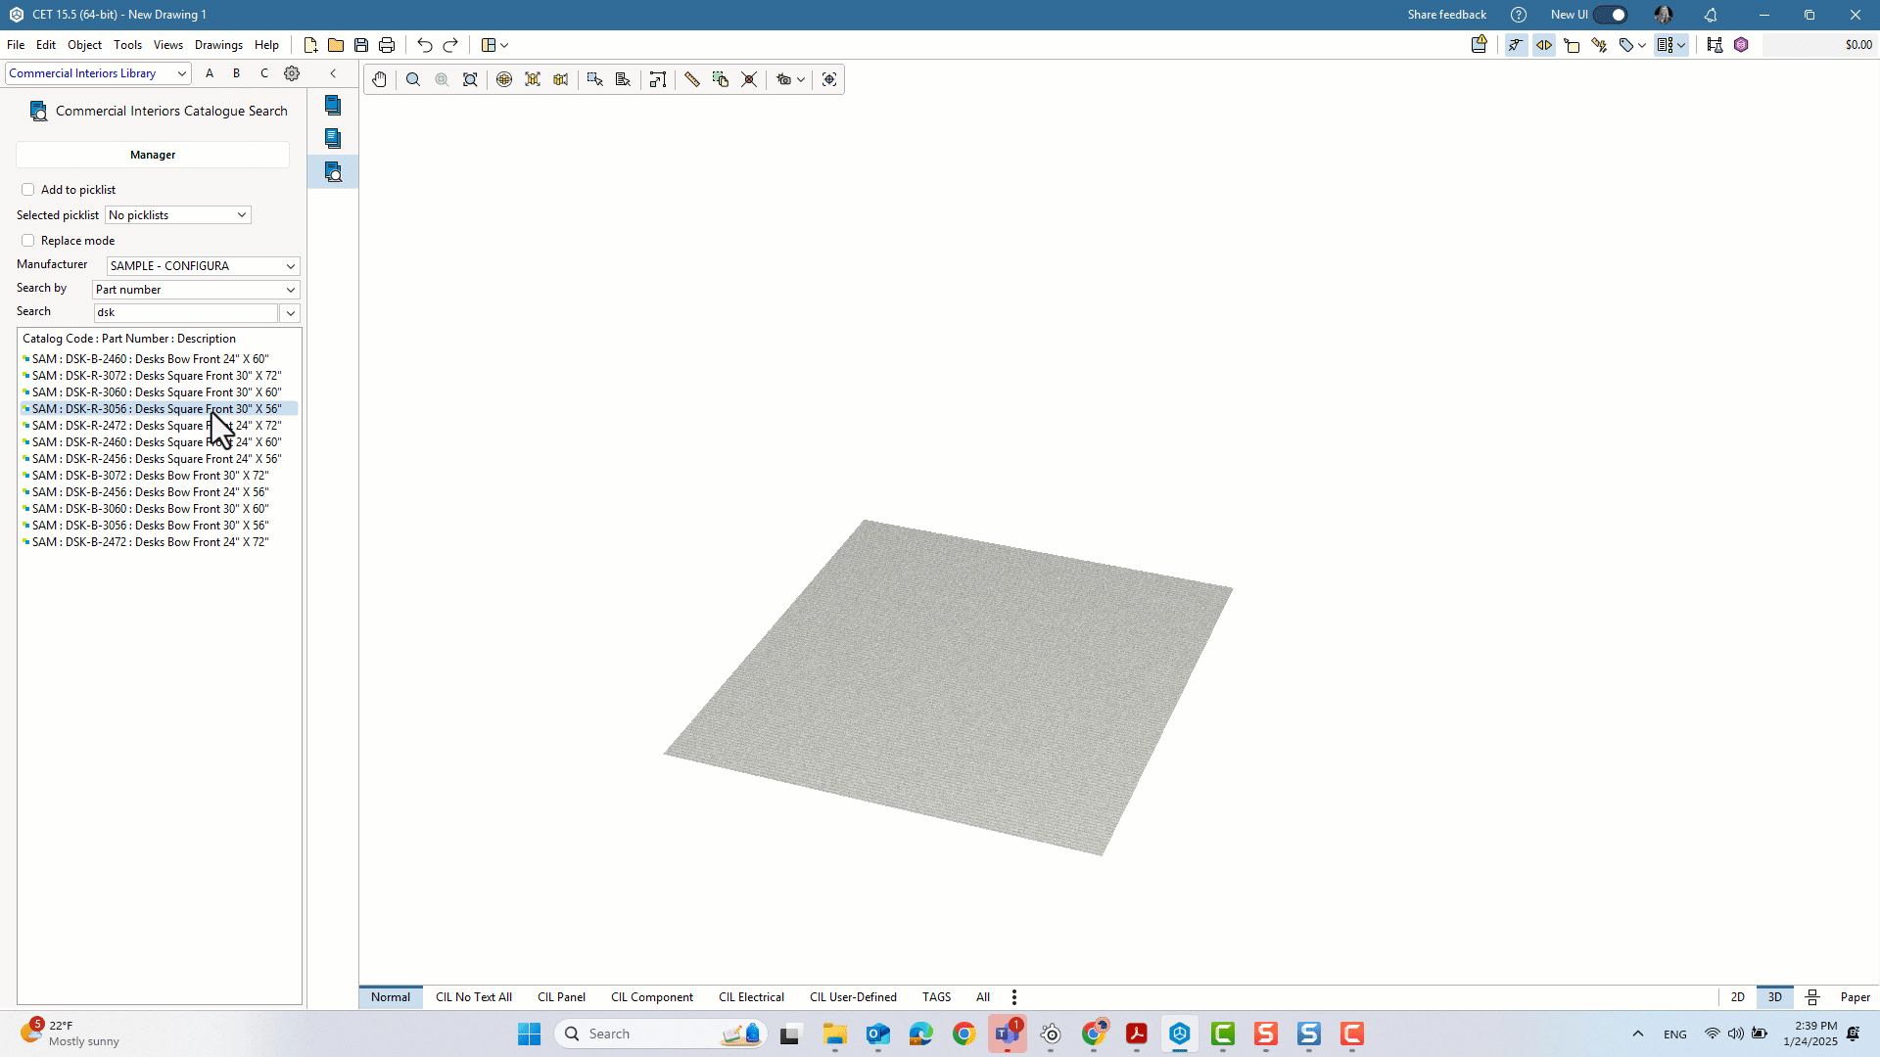The width and height of the screenshot is (1880, 1057).
Task: Switch to CIL Panel tab
Action: (561, 997)
